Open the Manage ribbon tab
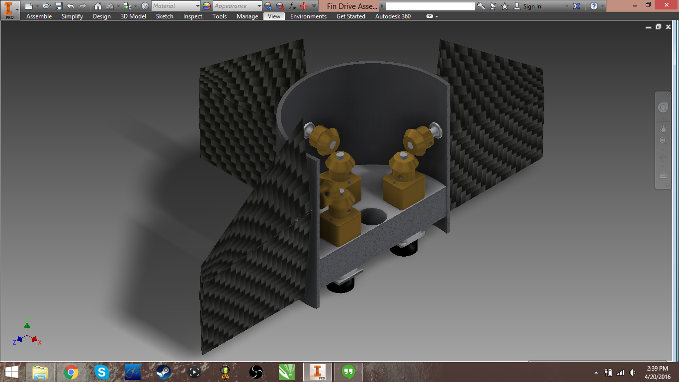Image resolution: width=679 pixels, height=382 pixels. tap(248, 16)
